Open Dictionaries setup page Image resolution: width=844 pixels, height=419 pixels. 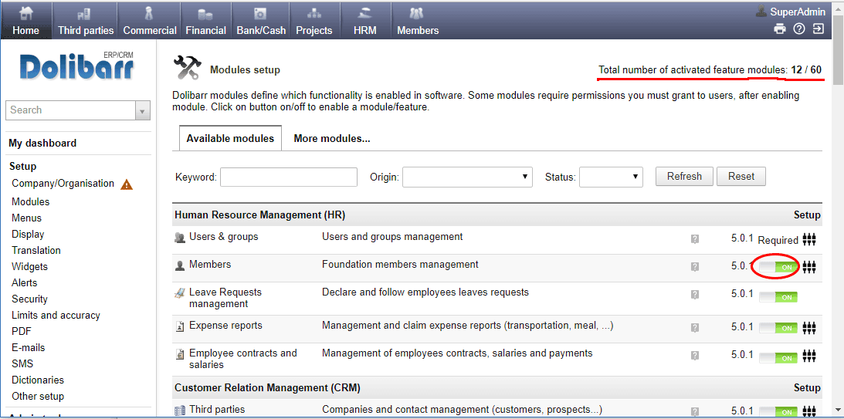[x=38, y=380]
